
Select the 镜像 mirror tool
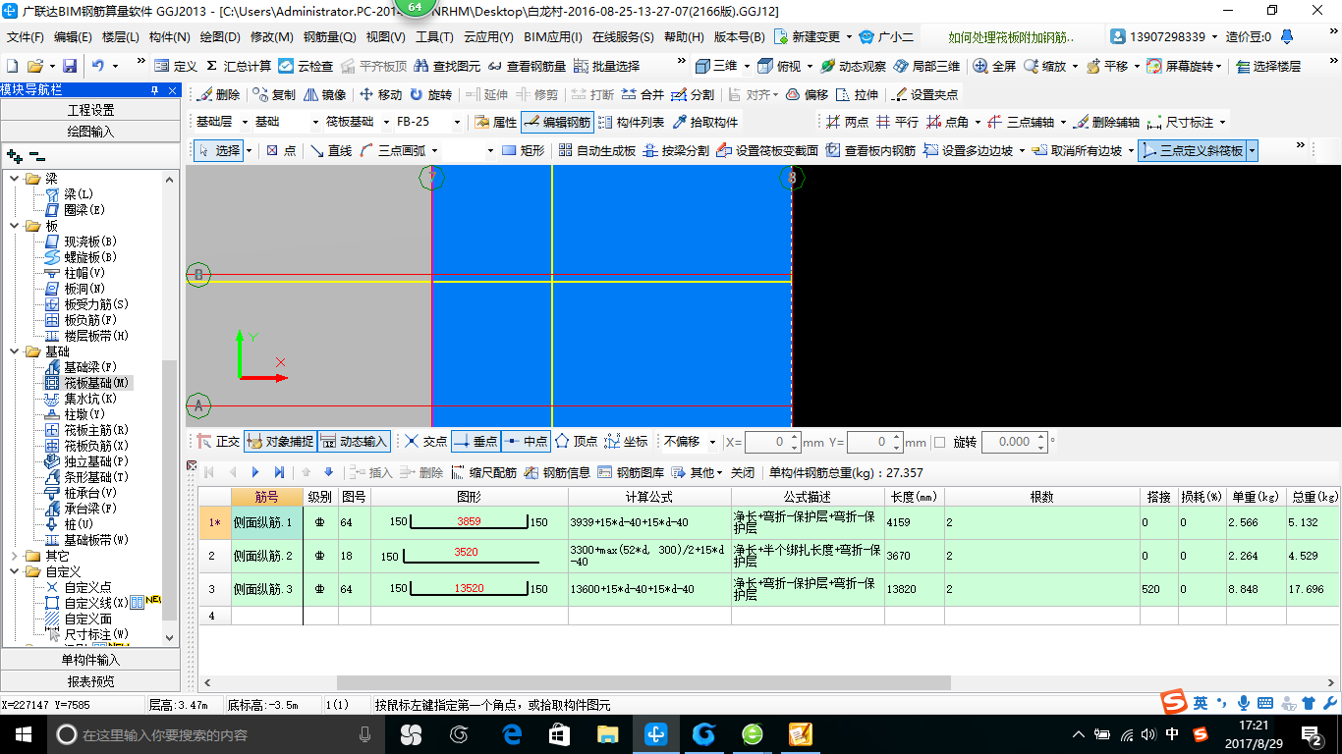(x=324, y=95)
